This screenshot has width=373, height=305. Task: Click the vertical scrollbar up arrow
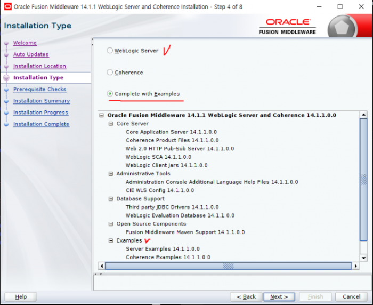pos(363,115)
